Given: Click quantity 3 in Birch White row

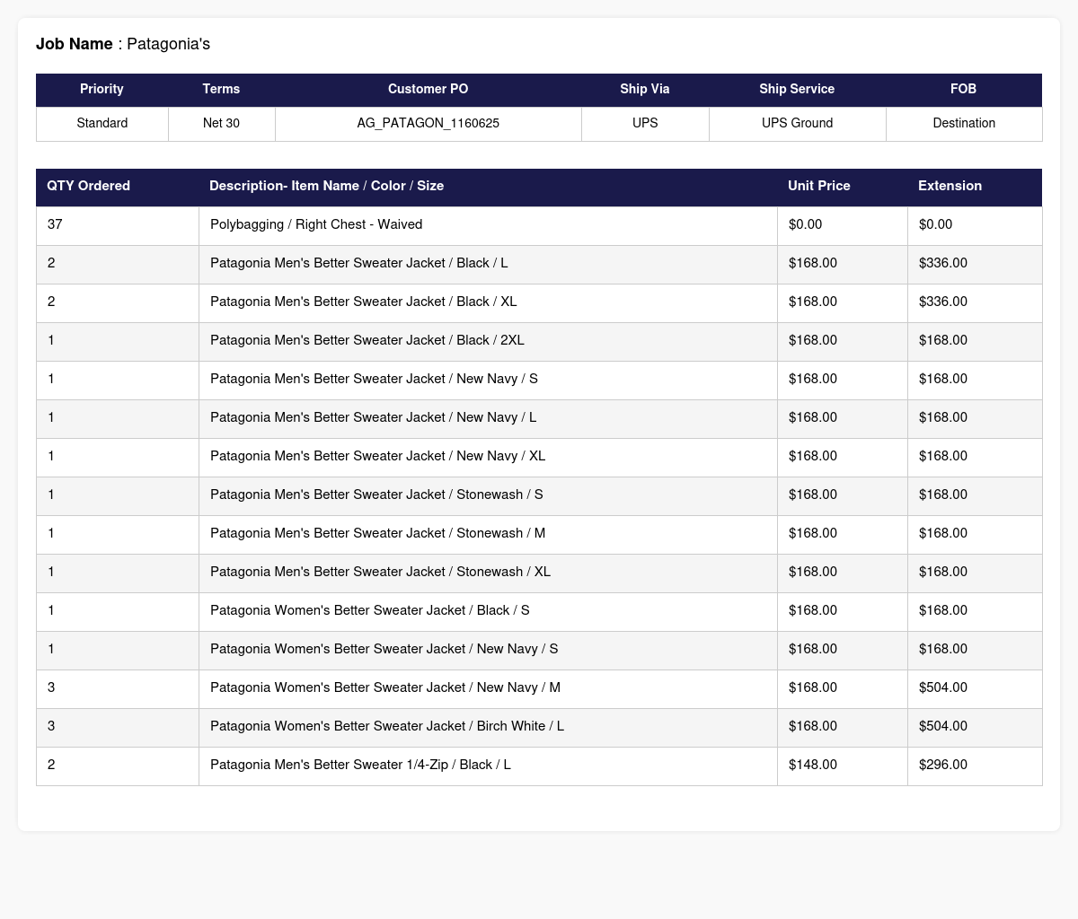Looking at the screenshot, I should pyautogui.click(x=118, y=727).
